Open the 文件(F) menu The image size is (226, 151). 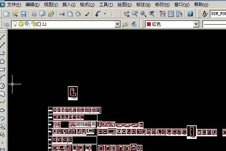click(x=14, y=5)
